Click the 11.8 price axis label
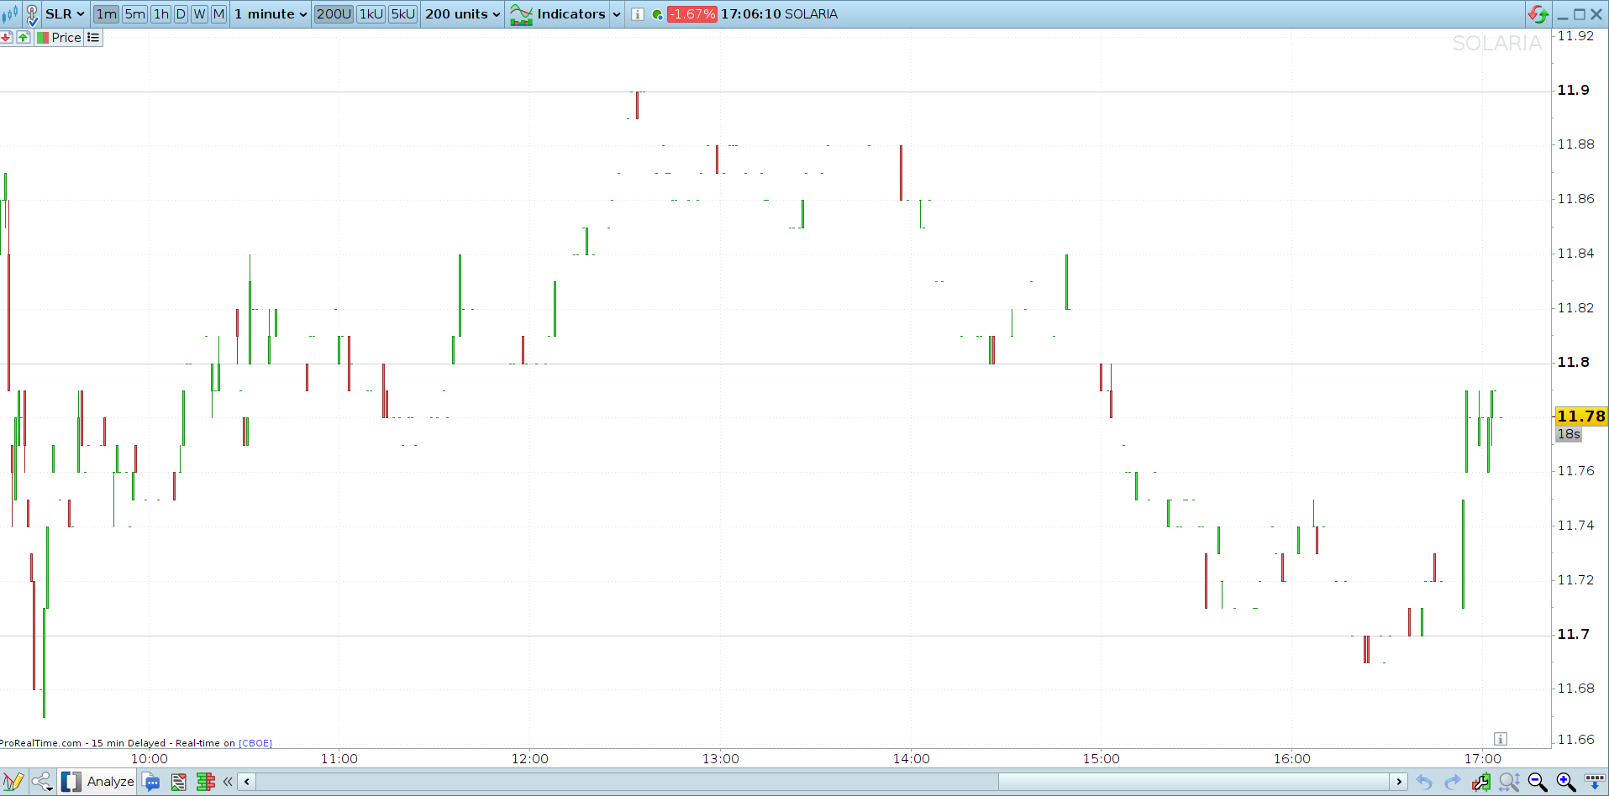 pyautogui.click(x=1574, y=363)
